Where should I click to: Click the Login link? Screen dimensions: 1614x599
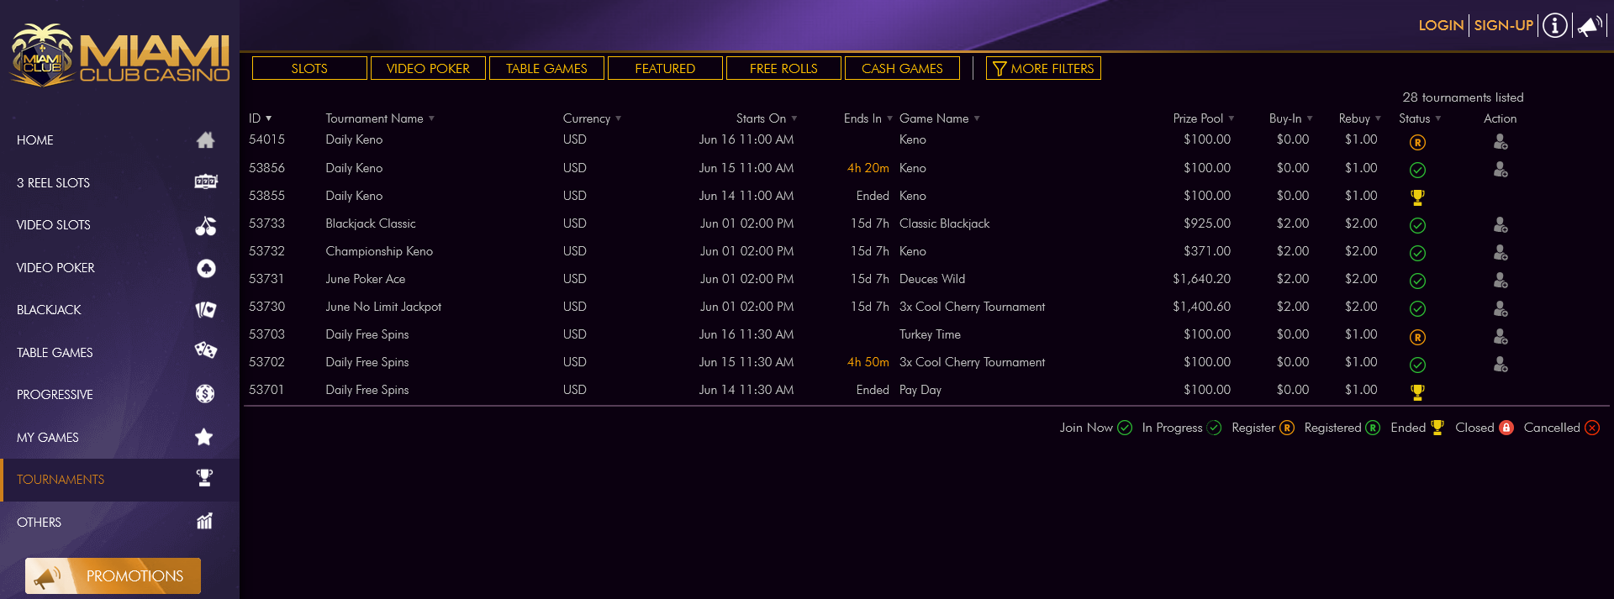[1441, 25]
